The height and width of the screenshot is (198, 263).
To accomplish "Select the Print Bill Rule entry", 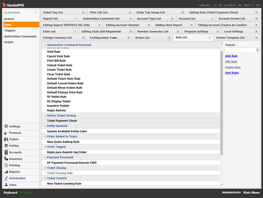I will point(131,61).
